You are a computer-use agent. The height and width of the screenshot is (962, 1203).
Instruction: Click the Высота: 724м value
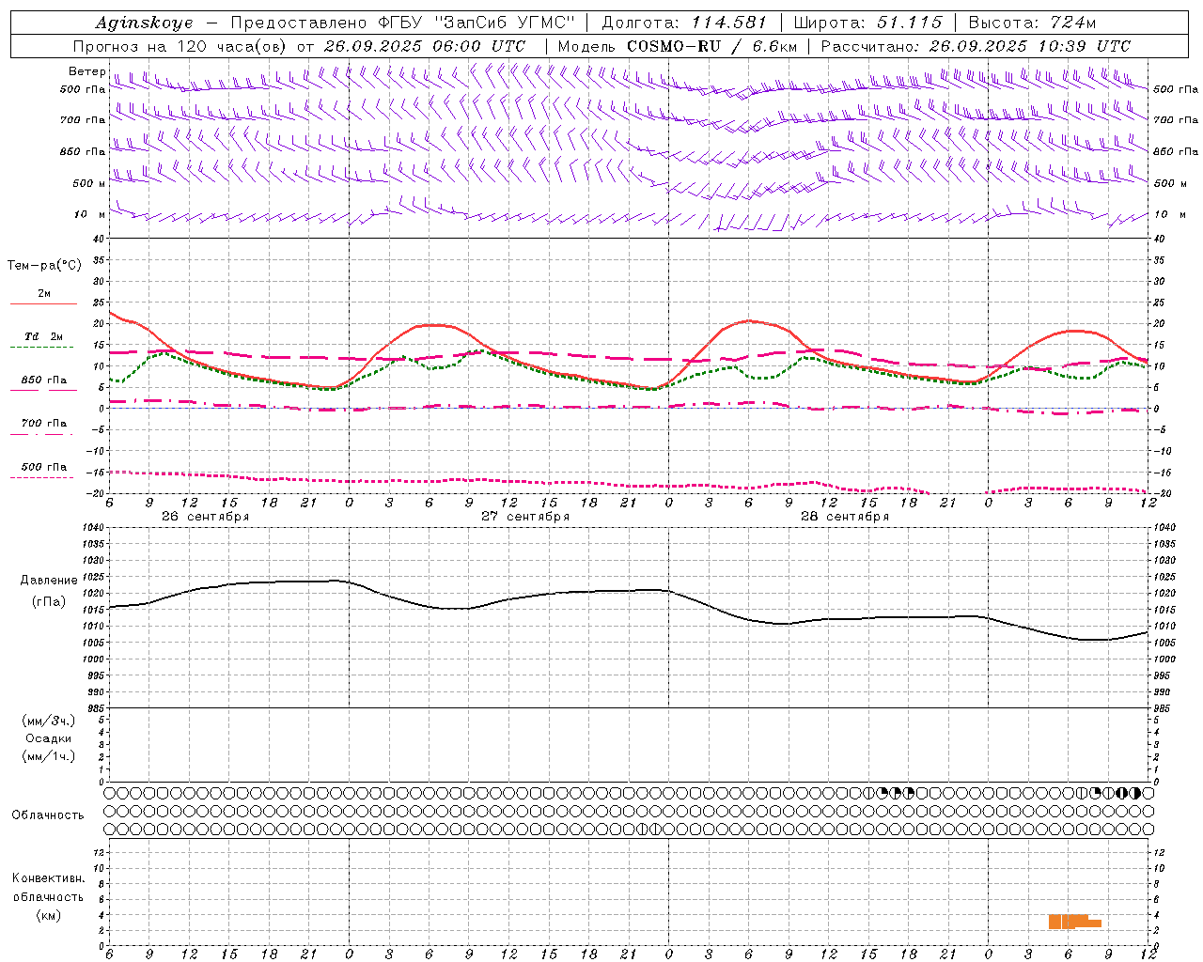click(x=1032, y=23)
